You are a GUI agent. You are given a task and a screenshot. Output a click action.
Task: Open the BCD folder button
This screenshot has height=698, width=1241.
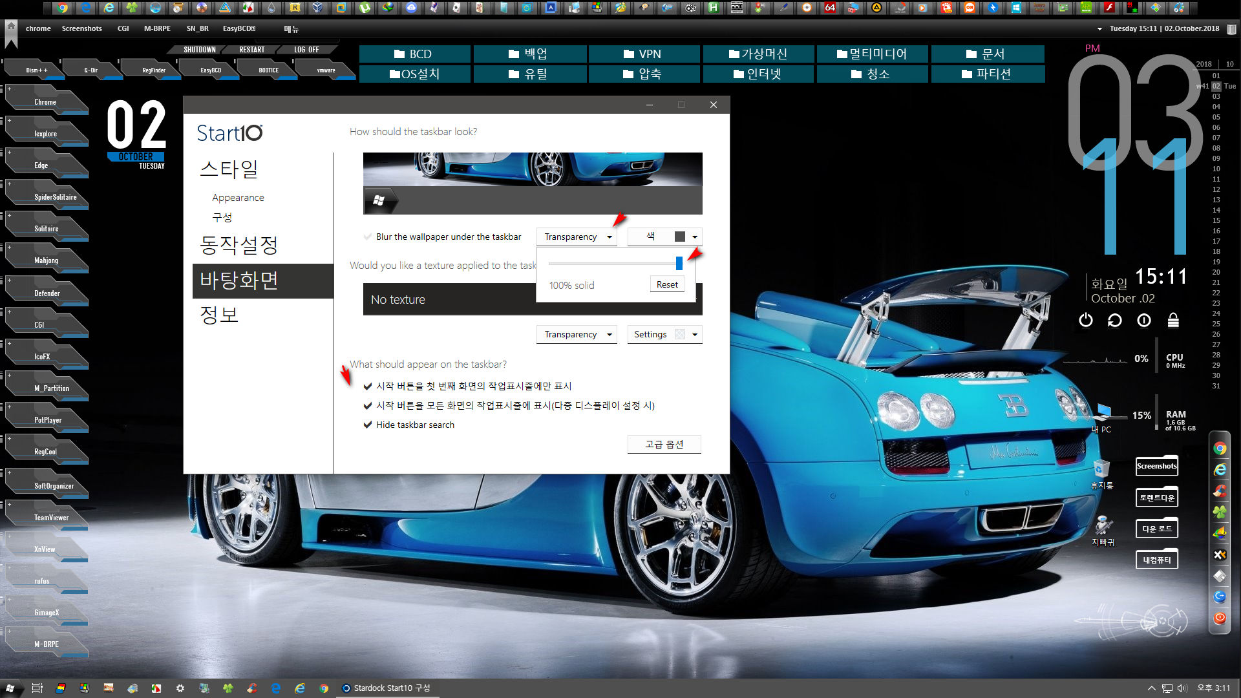(x=415, y=54)
